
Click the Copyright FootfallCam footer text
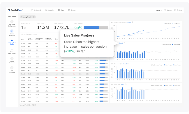coord(28,105)
